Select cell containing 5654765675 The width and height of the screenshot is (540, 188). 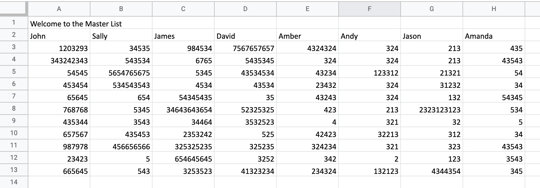121,72
